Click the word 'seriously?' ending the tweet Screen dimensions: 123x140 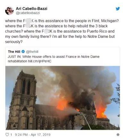pyautogui.click(x=14, y=42)
